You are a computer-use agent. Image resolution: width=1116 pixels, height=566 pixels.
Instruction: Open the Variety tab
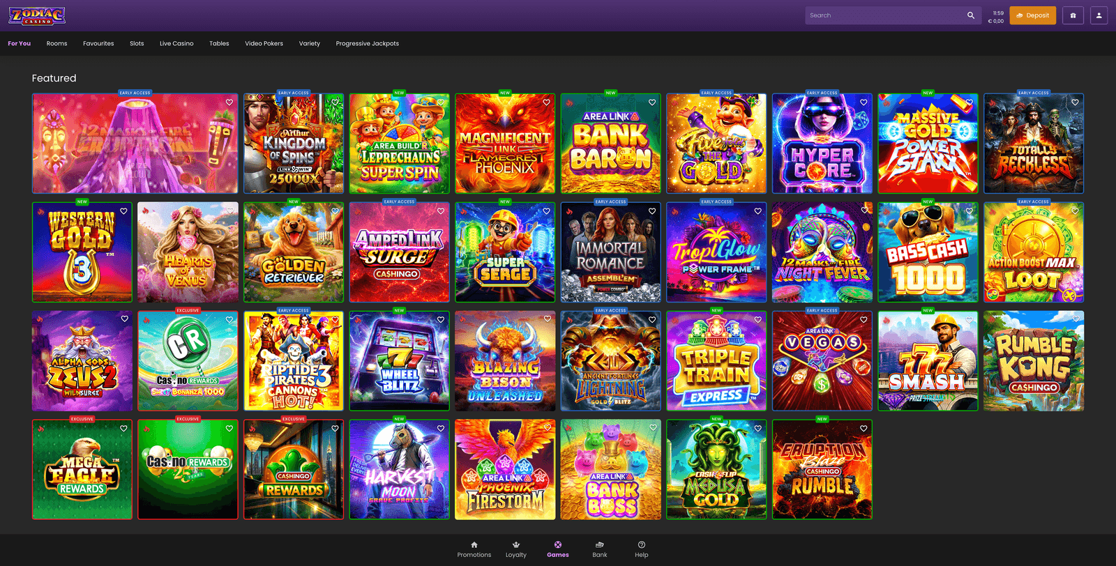pos(310,43)
